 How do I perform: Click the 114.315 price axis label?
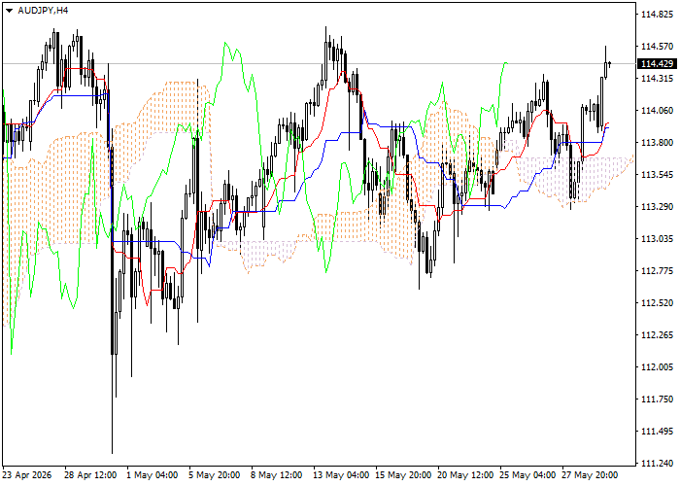(657, 79)
